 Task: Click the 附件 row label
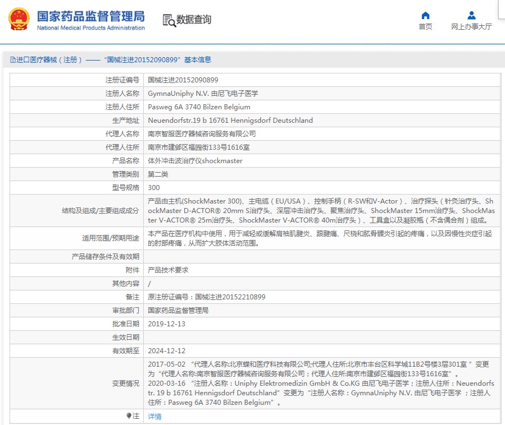point(133,270)
